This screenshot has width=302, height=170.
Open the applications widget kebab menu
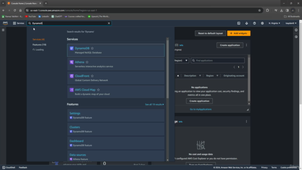coord(246,45)
